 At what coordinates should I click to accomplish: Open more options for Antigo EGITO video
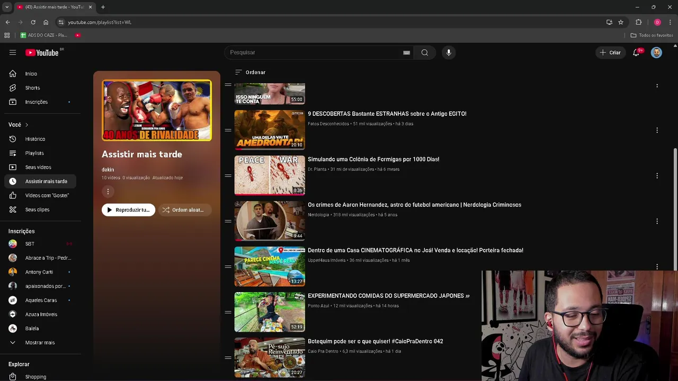[x=657, y=130]
